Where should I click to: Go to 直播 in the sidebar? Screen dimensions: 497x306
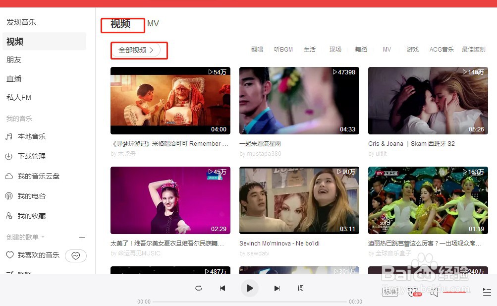click(x=14, y=79)
